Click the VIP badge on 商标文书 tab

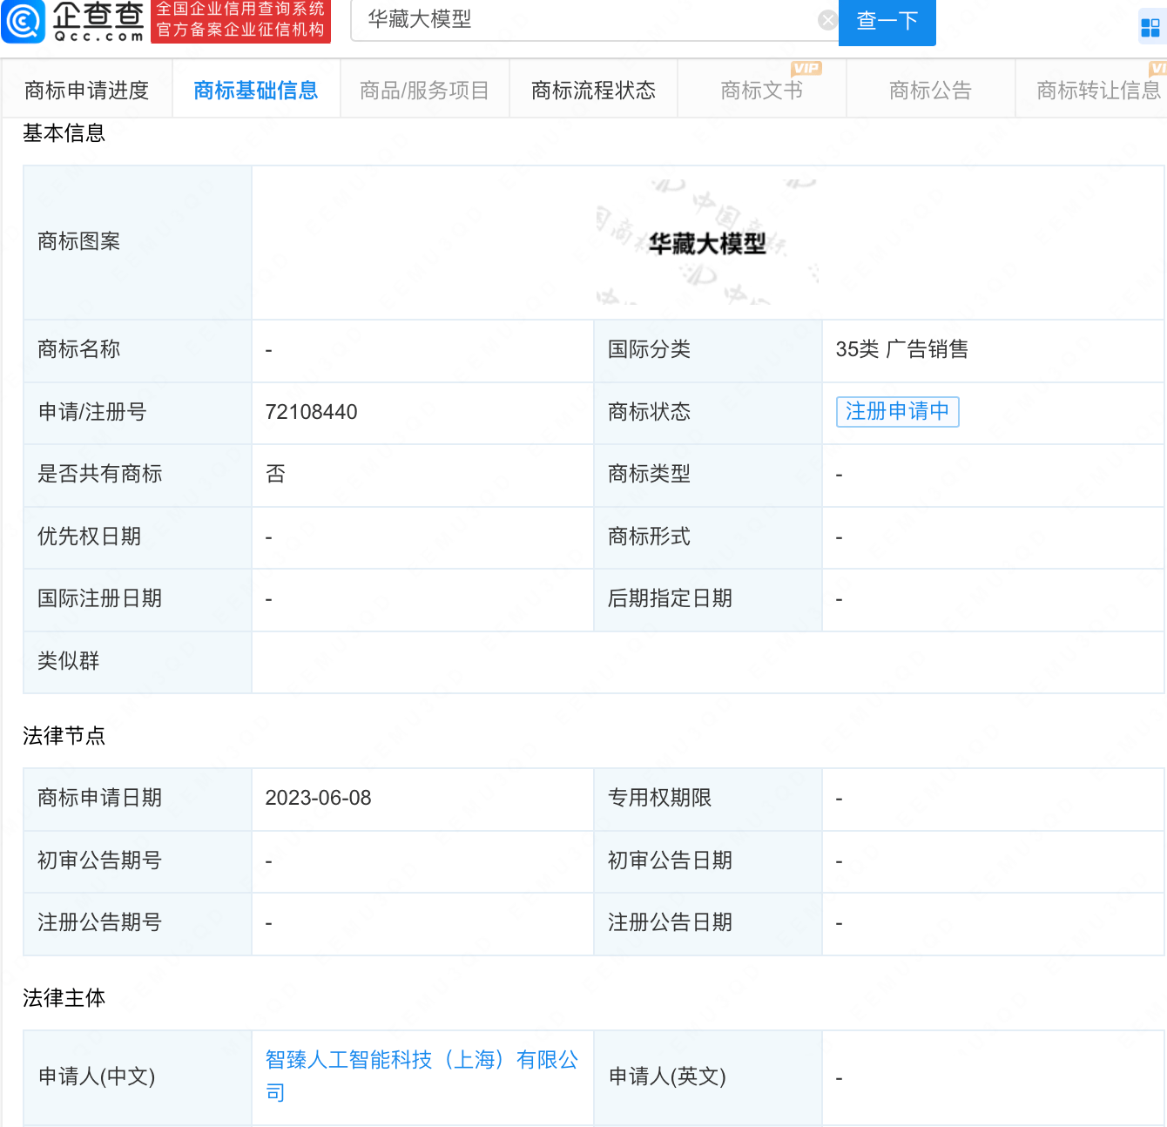pyautogui.click(x=806, y=68)
